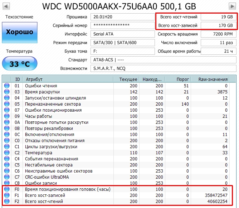The width and height of the screenshot is (239, 208).
Task: Click the ATA8-ACS standard field
Action: tap(164, 60)
